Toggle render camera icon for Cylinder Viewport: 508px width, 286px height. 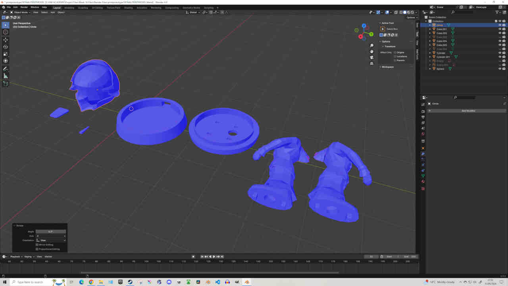tap(504, 53)
